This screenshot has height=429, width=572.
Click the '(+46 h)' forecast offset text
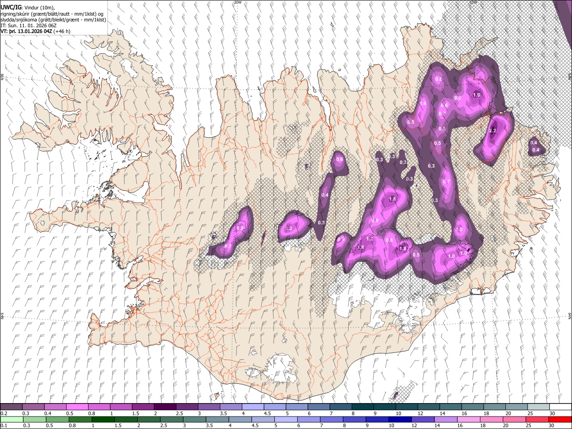pos(62,31)
